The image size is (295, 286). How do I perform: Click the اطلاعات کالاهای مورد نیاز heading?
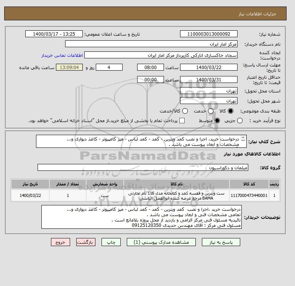[252, 154]
